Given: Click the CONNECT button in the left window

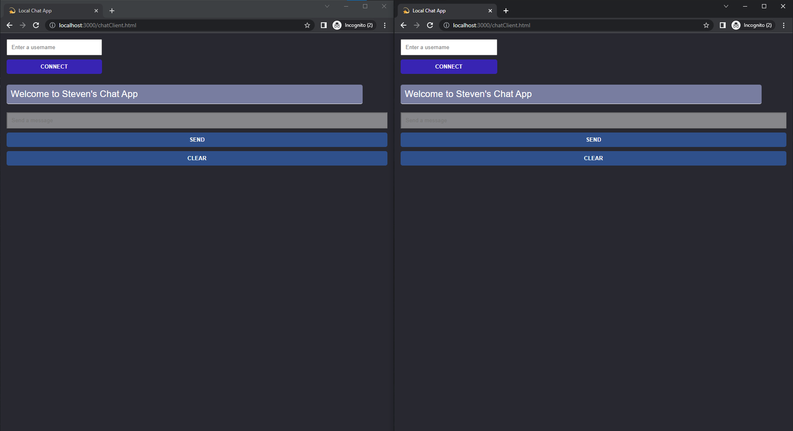Looking at the screenshot, I should [x=54, y=66].
